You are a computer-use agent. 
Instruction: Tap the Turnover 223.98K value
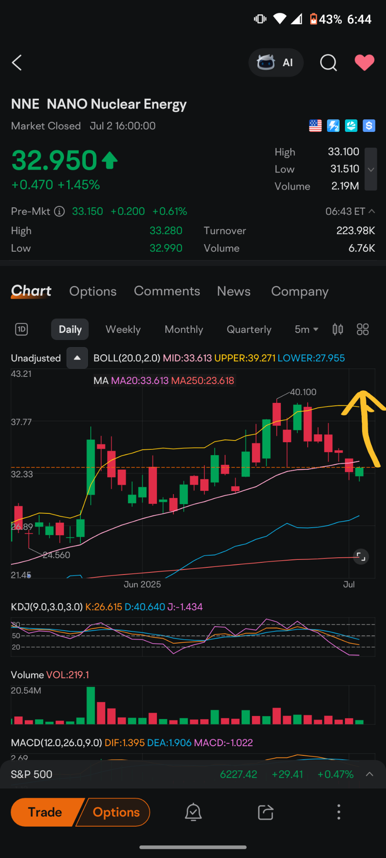(355, 231)
